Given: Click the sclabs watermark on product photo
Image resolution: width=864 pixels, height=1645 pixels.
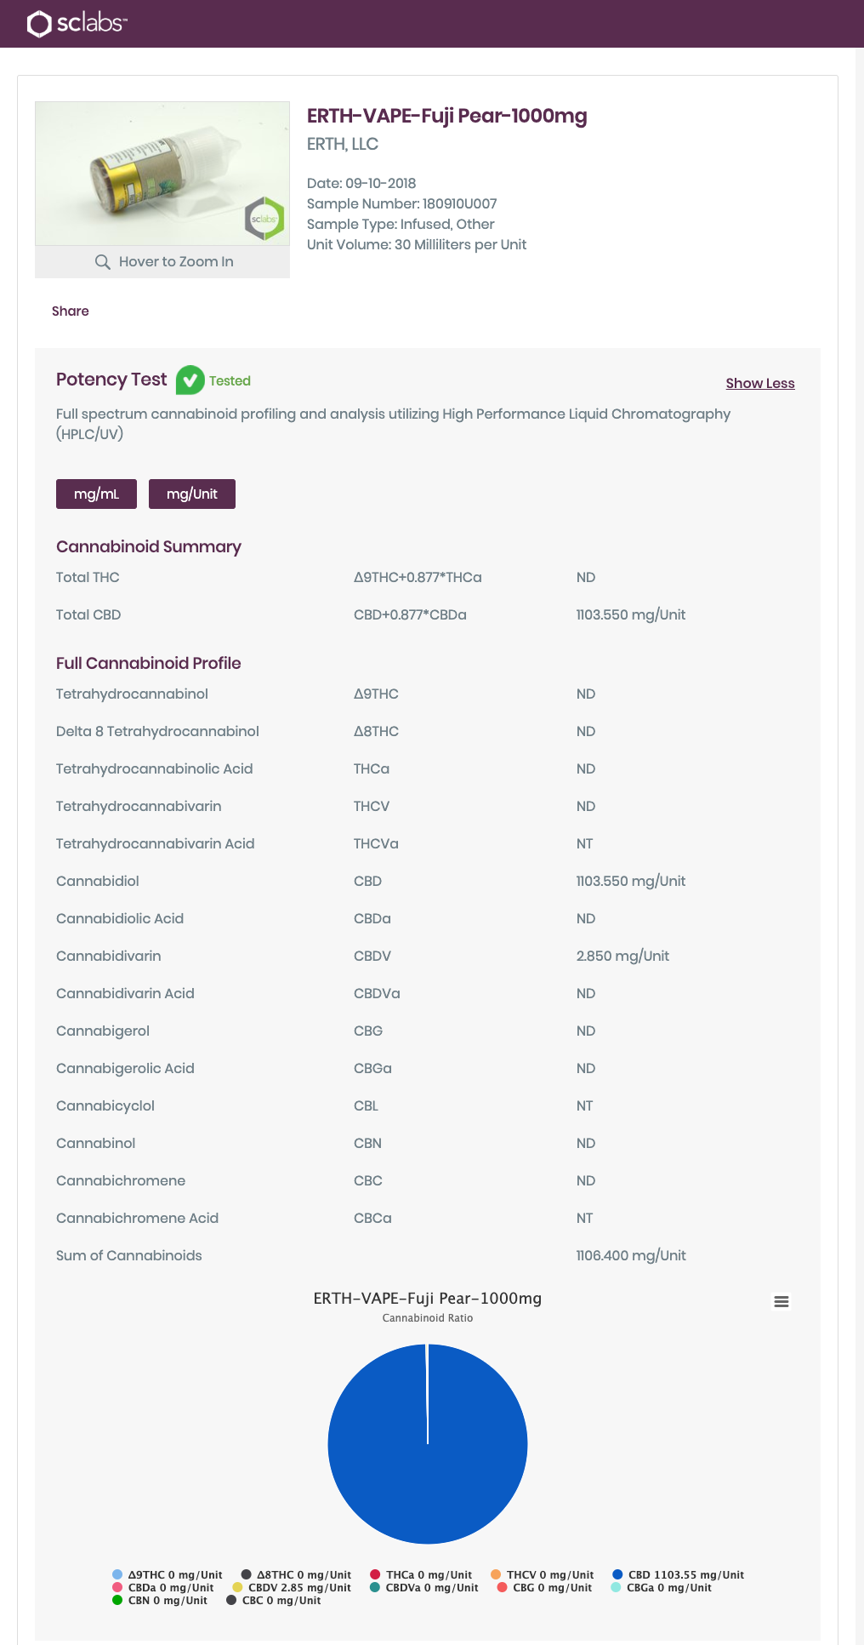Looking at the screenshot, I should 264,219.
